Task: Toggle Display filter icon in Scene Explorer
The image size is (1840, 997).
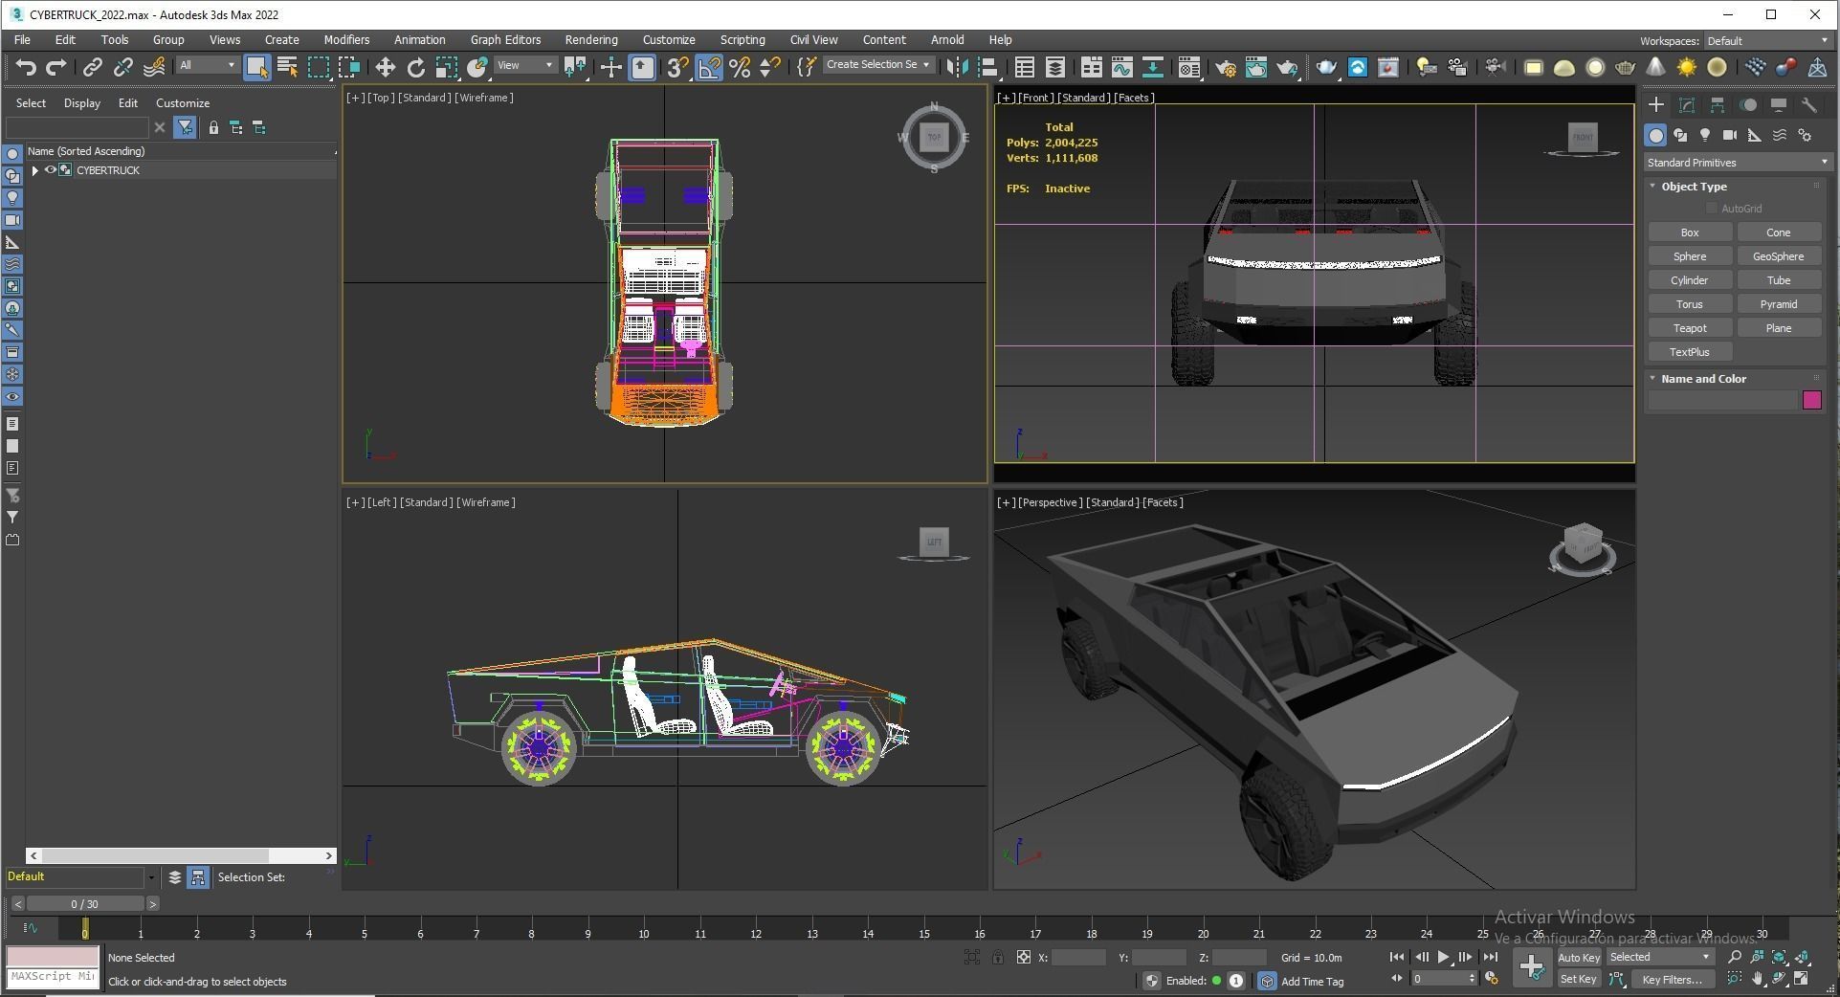Action: tap(185, 127)
